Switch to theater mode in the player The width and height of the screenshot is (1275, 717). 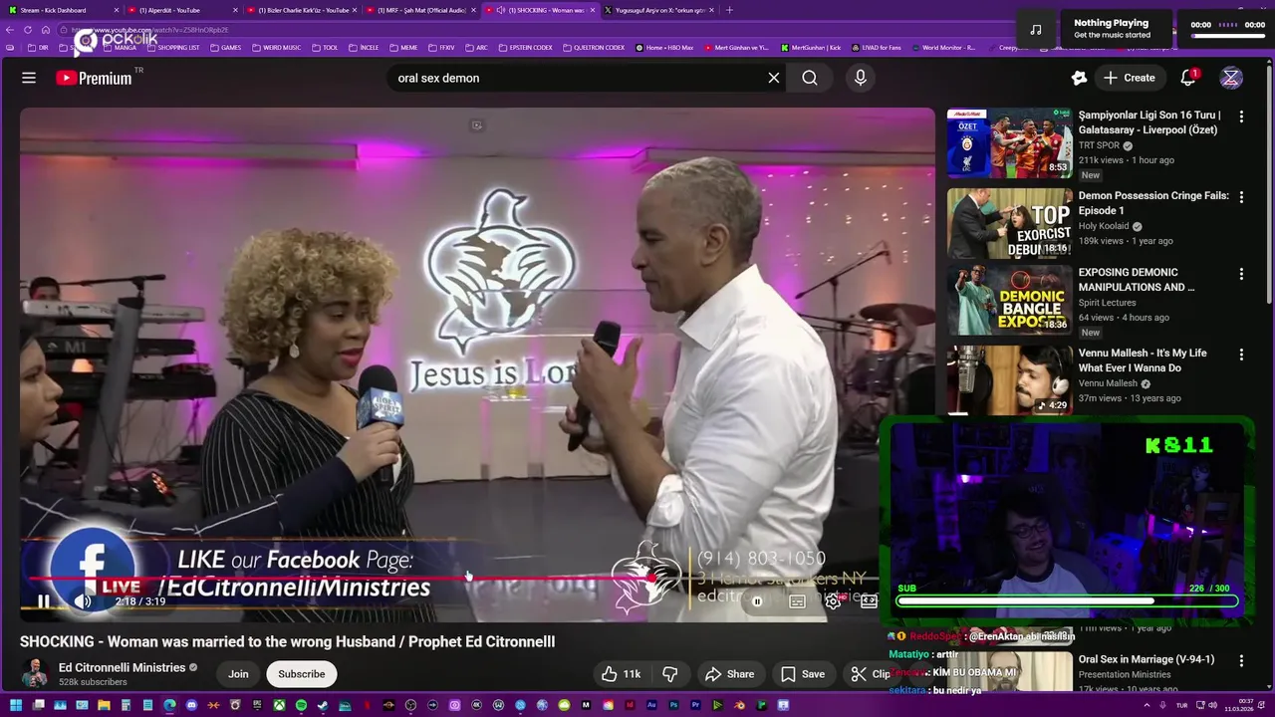[x=869, y=601]
